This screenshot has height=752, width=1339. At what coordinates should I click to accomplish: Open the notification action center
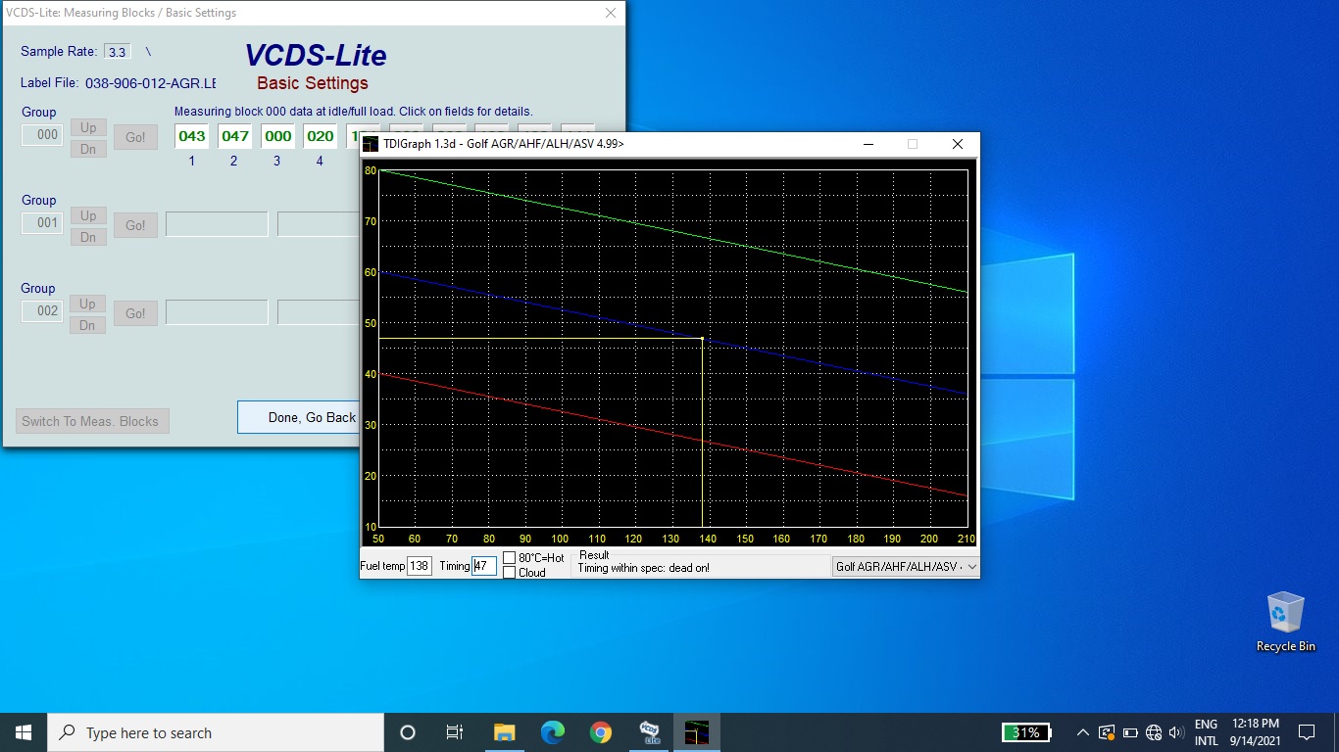click(1306, 732)
